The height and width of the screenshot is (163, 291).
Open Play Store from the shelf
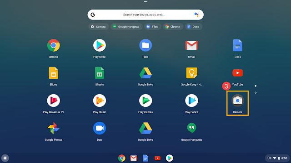[169, 158]
